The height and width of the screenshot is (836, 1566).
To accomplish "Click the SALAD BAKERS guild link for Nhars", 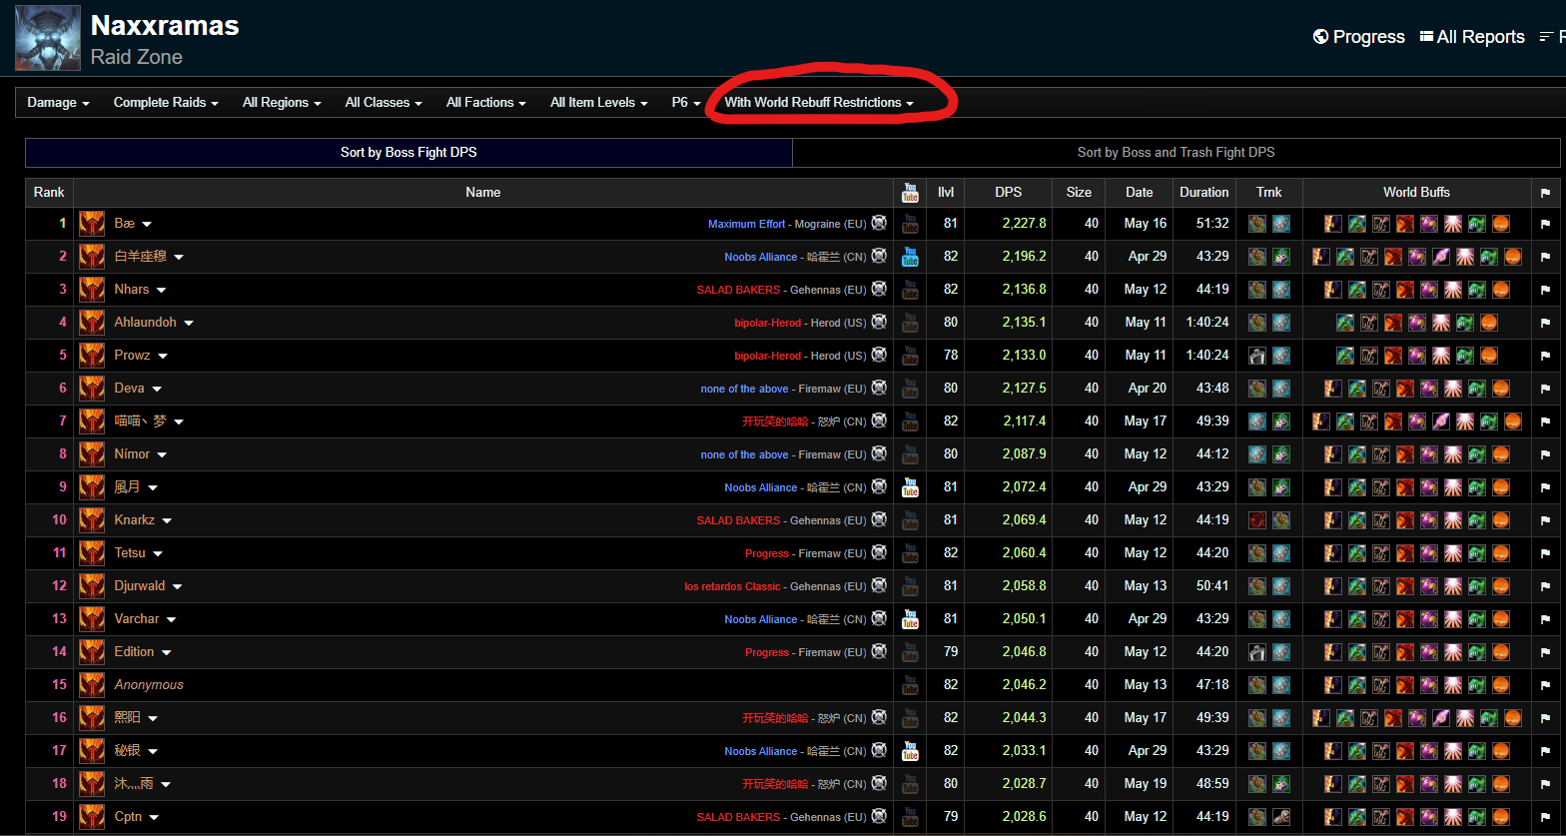I will pos(738,290).
